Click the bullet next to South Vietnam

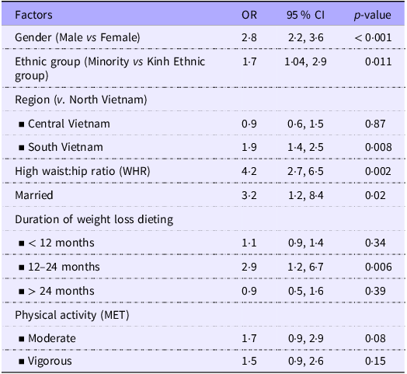coord(22,148)
